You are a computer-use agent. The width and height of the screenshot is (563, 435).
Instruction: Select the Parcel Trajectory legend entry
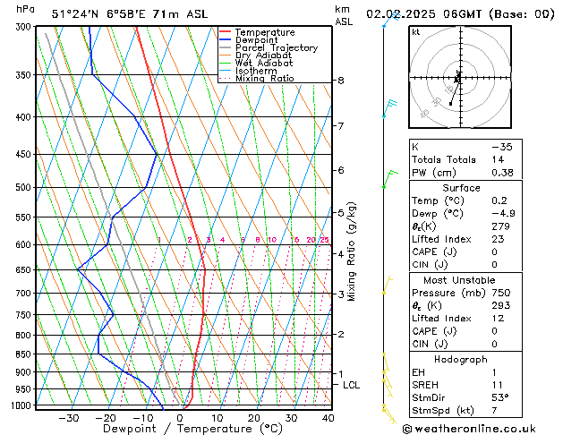coord(276,48)
